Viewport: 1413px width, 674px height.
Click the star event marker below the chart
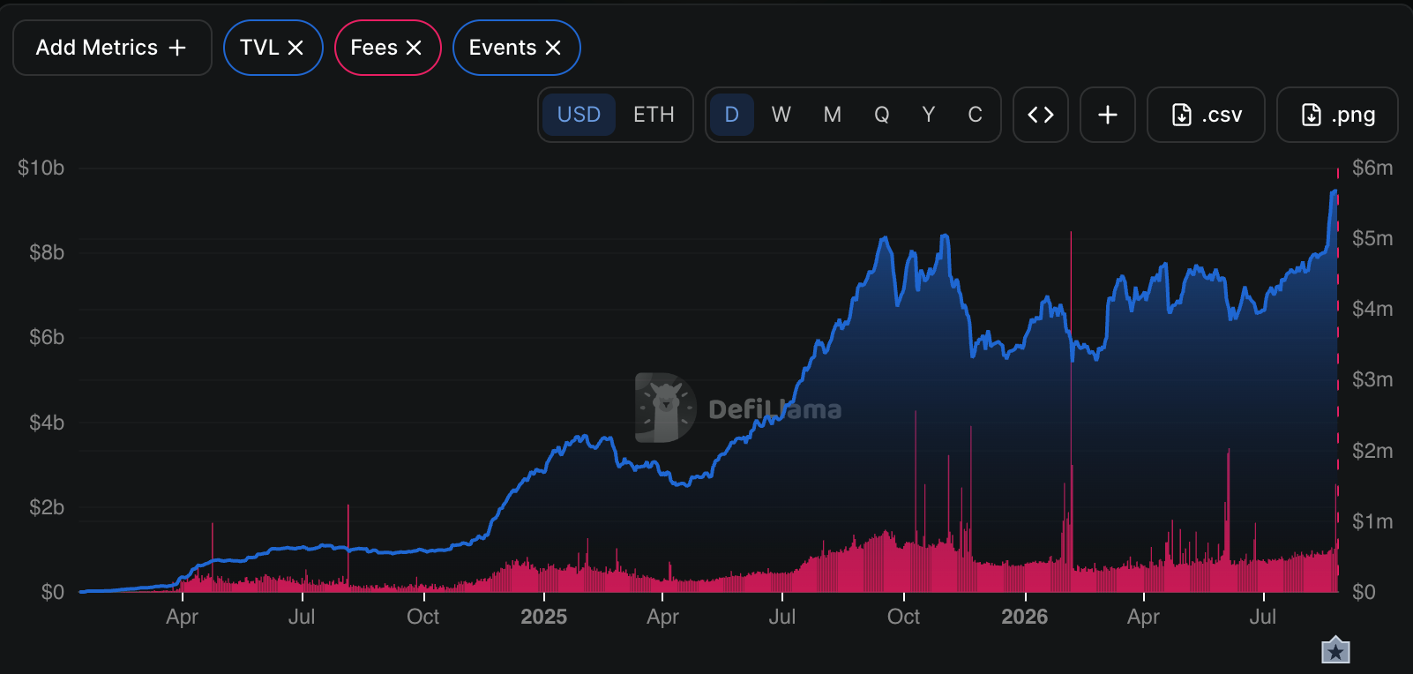1336,650
